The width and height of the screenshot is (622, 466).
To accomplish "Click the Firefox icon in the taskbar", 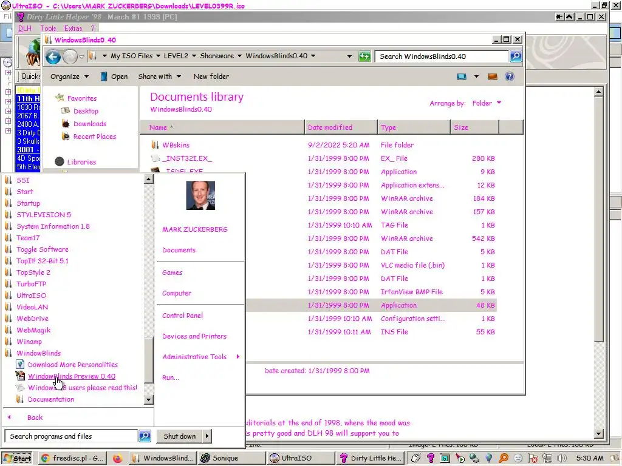I will pyautogui.click(x=117, y=459).
